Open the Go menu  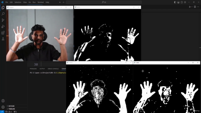30,2
